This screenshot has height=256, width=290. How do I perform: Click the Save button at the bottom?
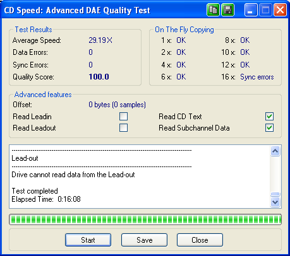click(144, 240)
